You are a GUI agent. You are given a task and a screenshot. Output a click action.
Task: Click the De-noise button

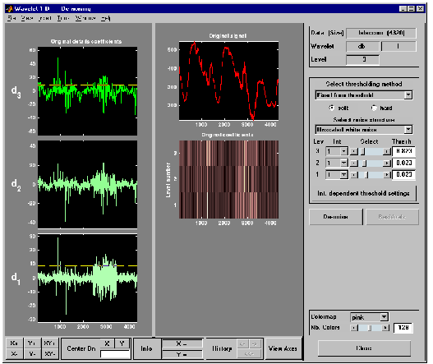(x=335, y=217)
